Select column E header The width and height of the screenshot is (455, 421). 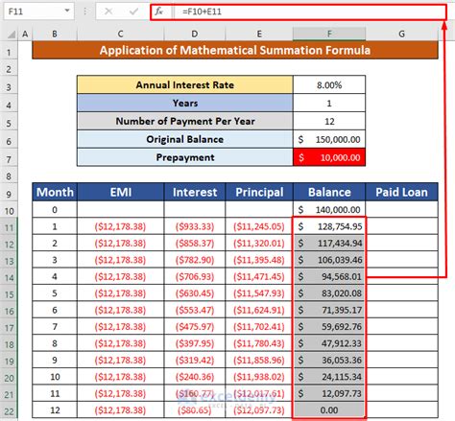pos(259,34)
